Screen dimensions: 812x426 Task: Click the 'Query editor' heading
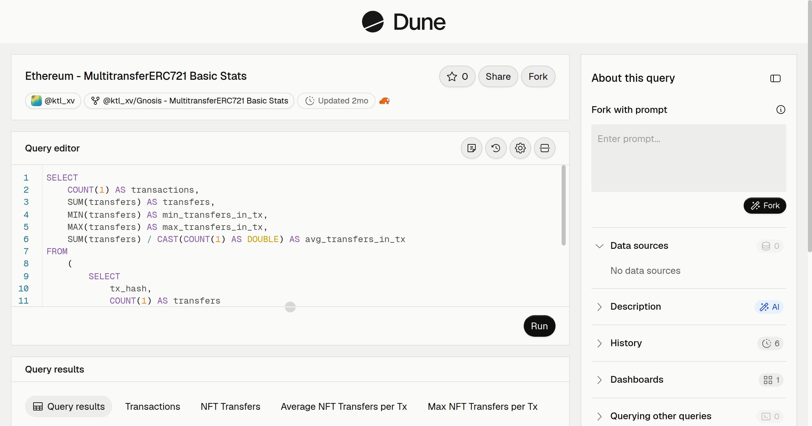click(52, 148)
